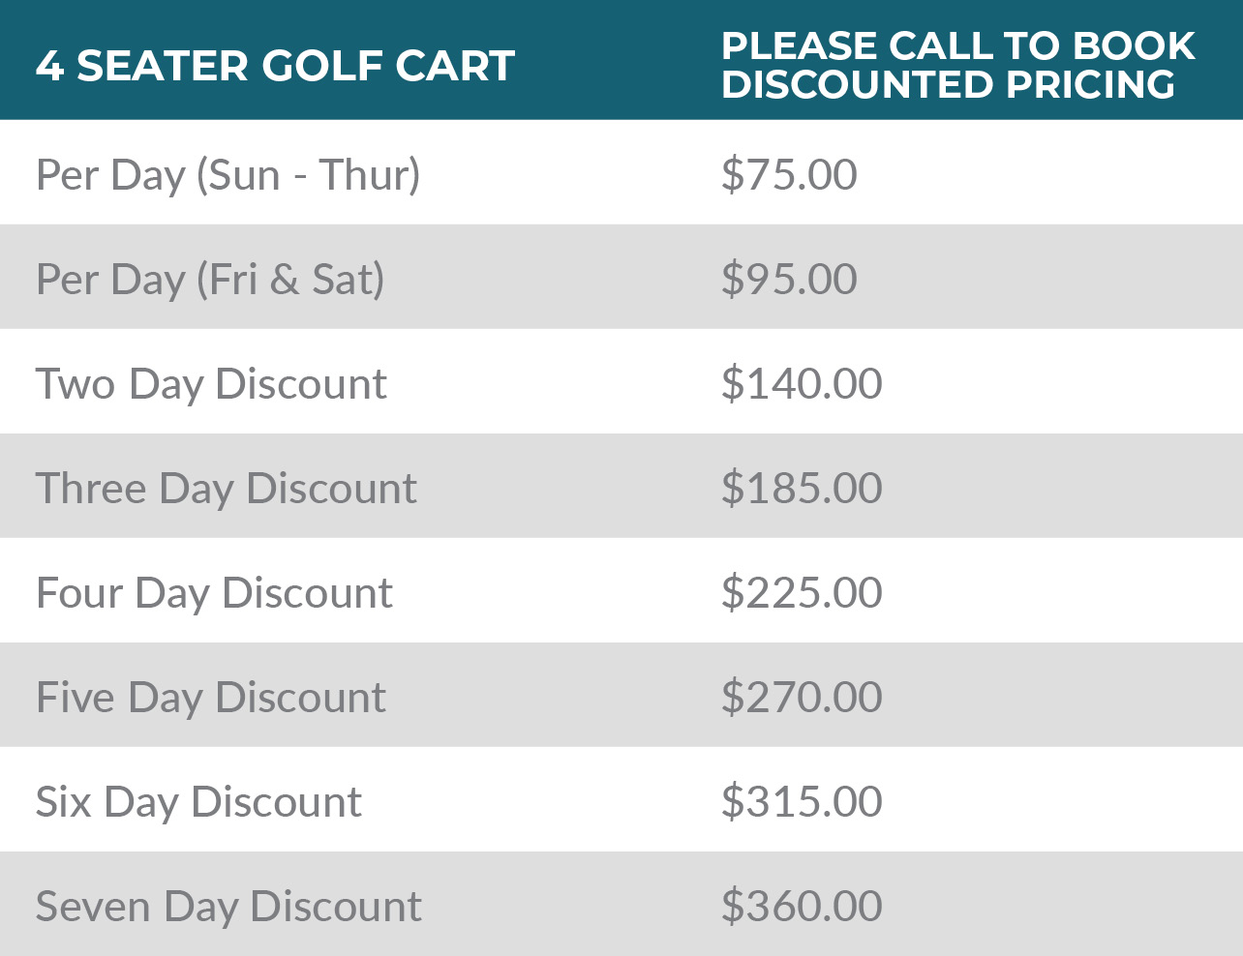Select the Five Day Discount label
The width and height of the screenshot is (1243, 956).
211,698
